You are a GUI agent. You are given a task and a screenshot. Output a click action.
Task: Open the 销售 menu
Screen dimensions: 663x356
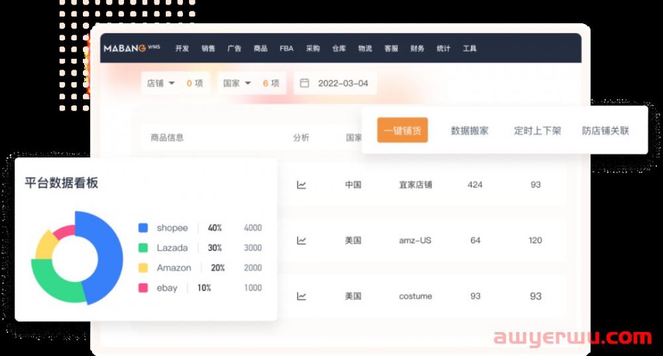point(208,48)
